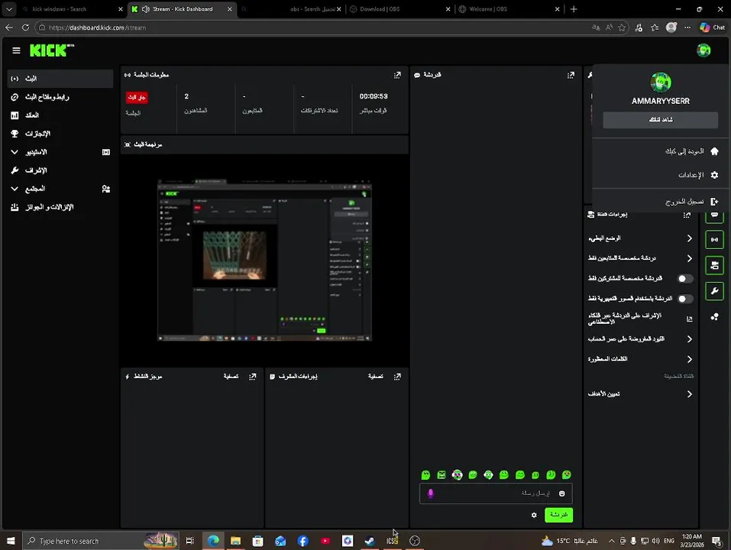Screen dimensions: 731x550
Task: Click the شاهد قناتك view channel button
Action: point(660,120)
